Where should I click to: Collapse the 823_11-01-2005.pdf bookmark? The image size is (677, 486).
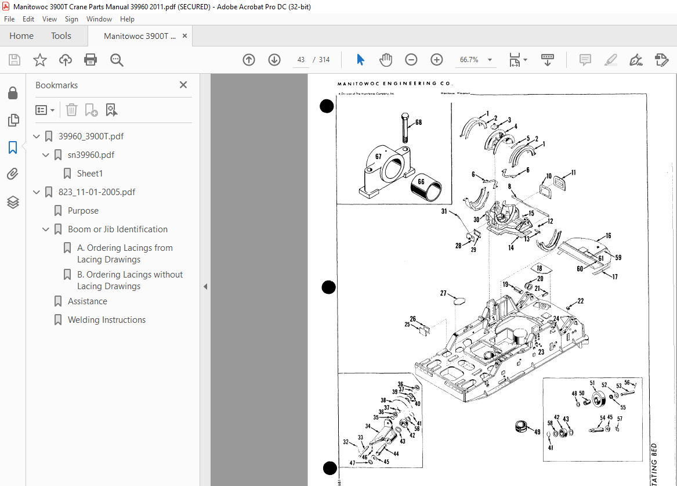37,192
